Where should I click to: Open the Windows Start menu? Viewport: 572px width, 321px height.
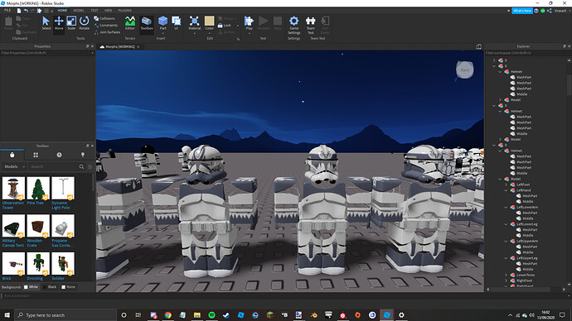click(x=7, y=315)
